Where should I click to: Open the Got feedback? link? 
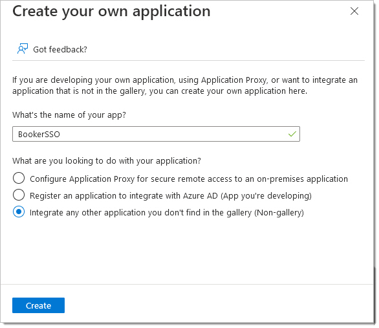(60, 50)
